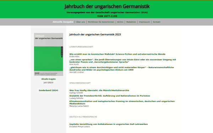This screenshot has width=213, height=133.
Task: Click the ISSN 2677-1195 text in header
Action: pos(107,16)
